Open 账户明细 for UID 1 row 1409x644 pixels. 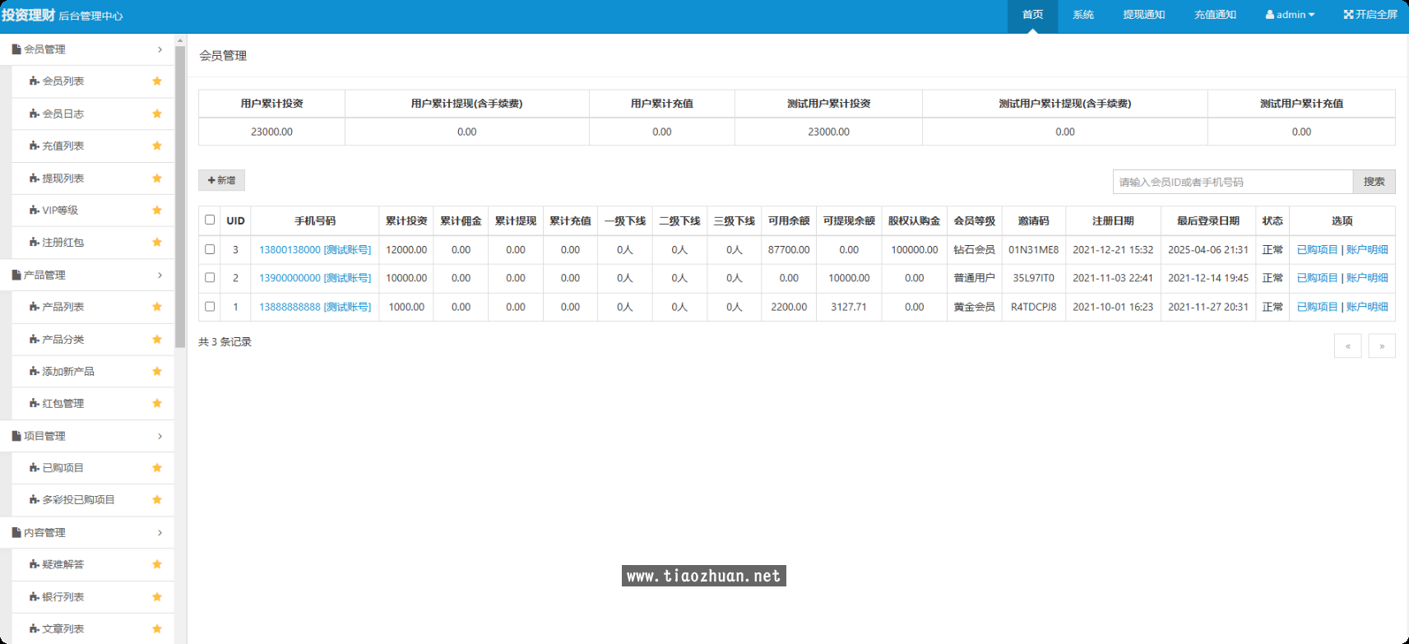coord(1367,307)
